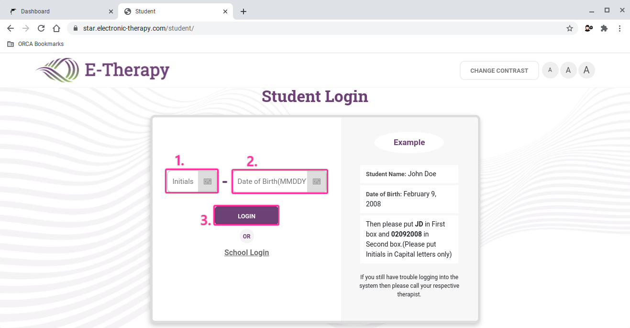
Task: Open the Extensions puzzle icon
Action: (x=604, y=28)
